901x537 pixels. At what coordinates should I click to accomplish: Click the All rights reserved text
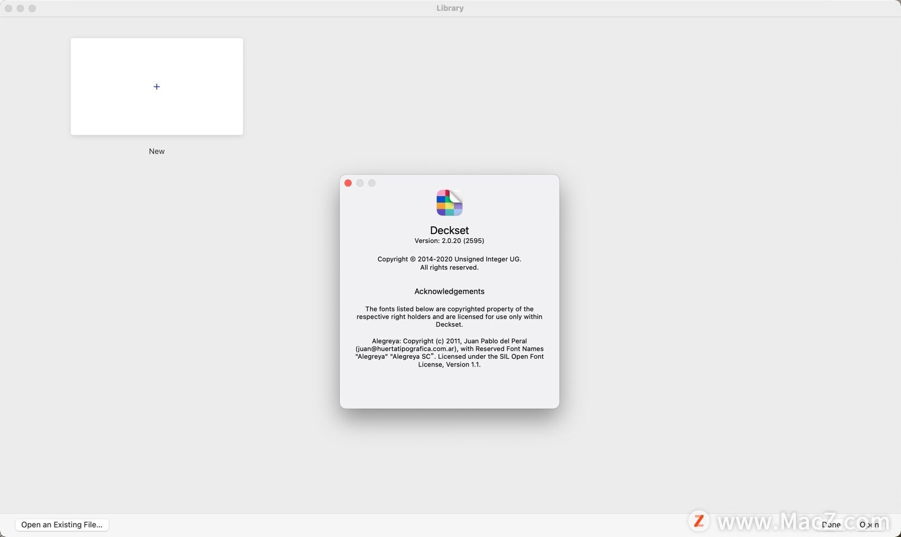click(x=450, y=267)
